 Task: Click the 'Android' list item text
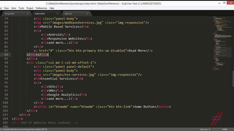tap(55, 35)
